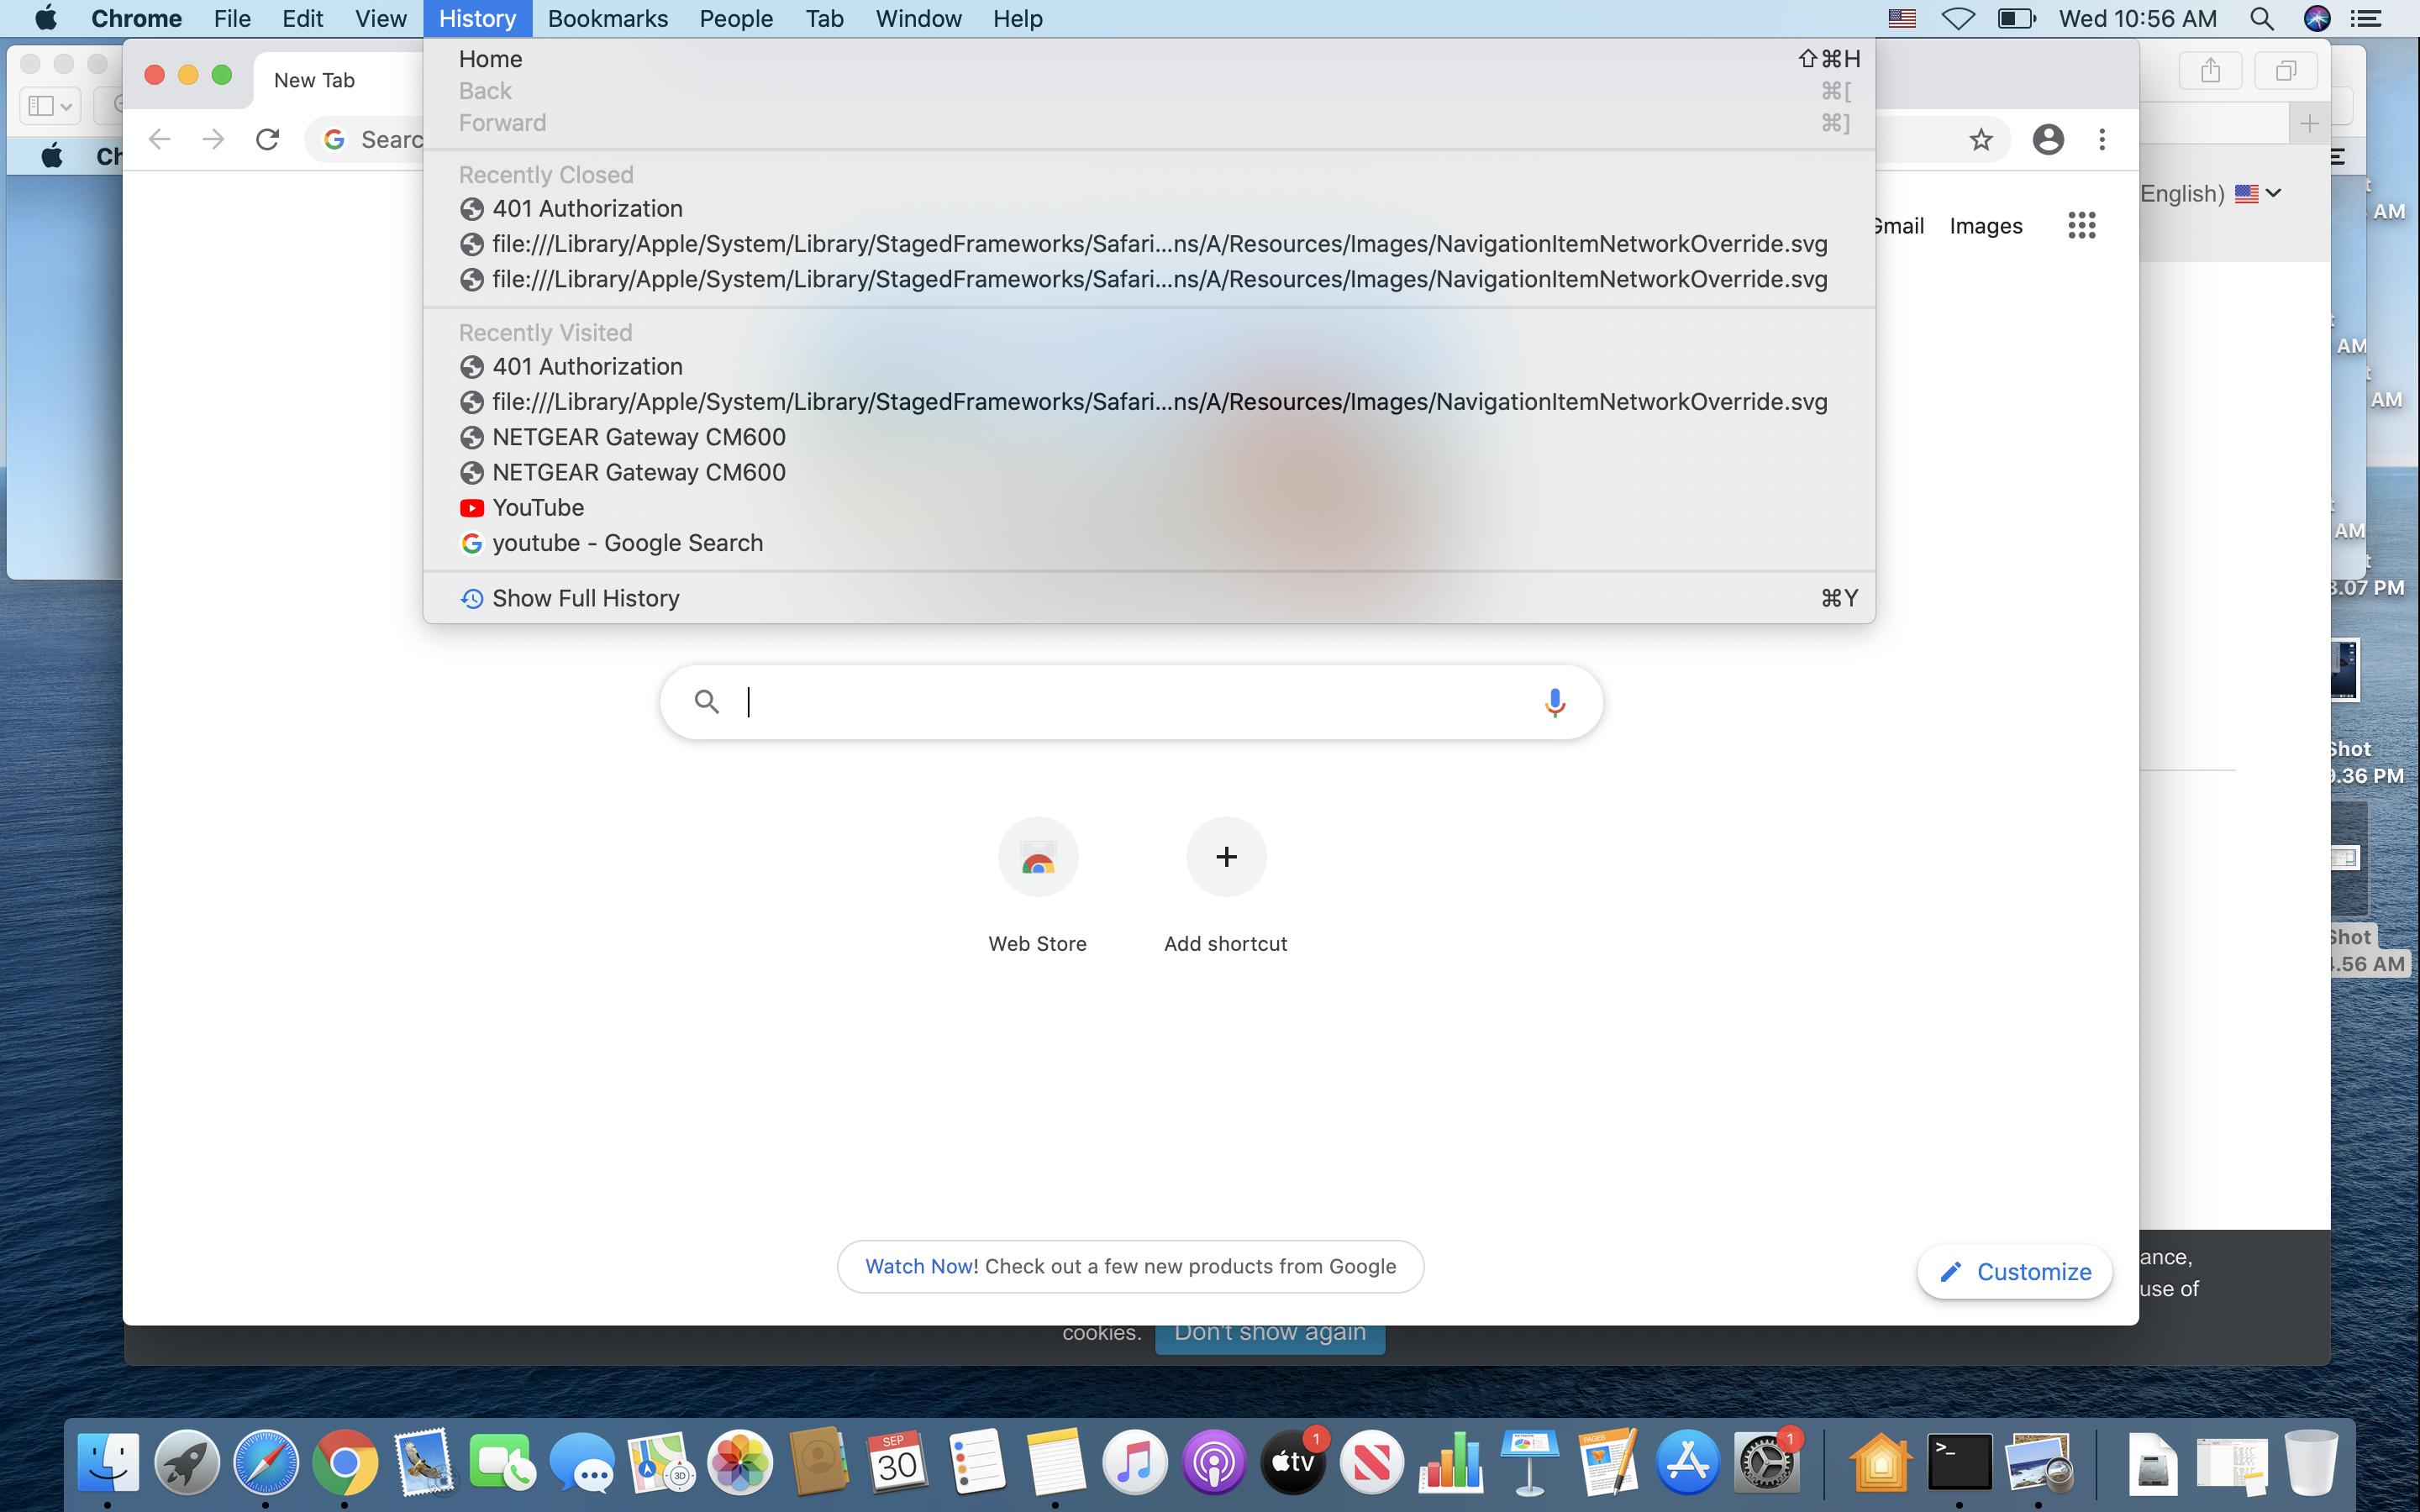Viewport: 2420px width, 1512px height.
Task: Open System Preferences in the Dock
Action: click(1766, 1463)
